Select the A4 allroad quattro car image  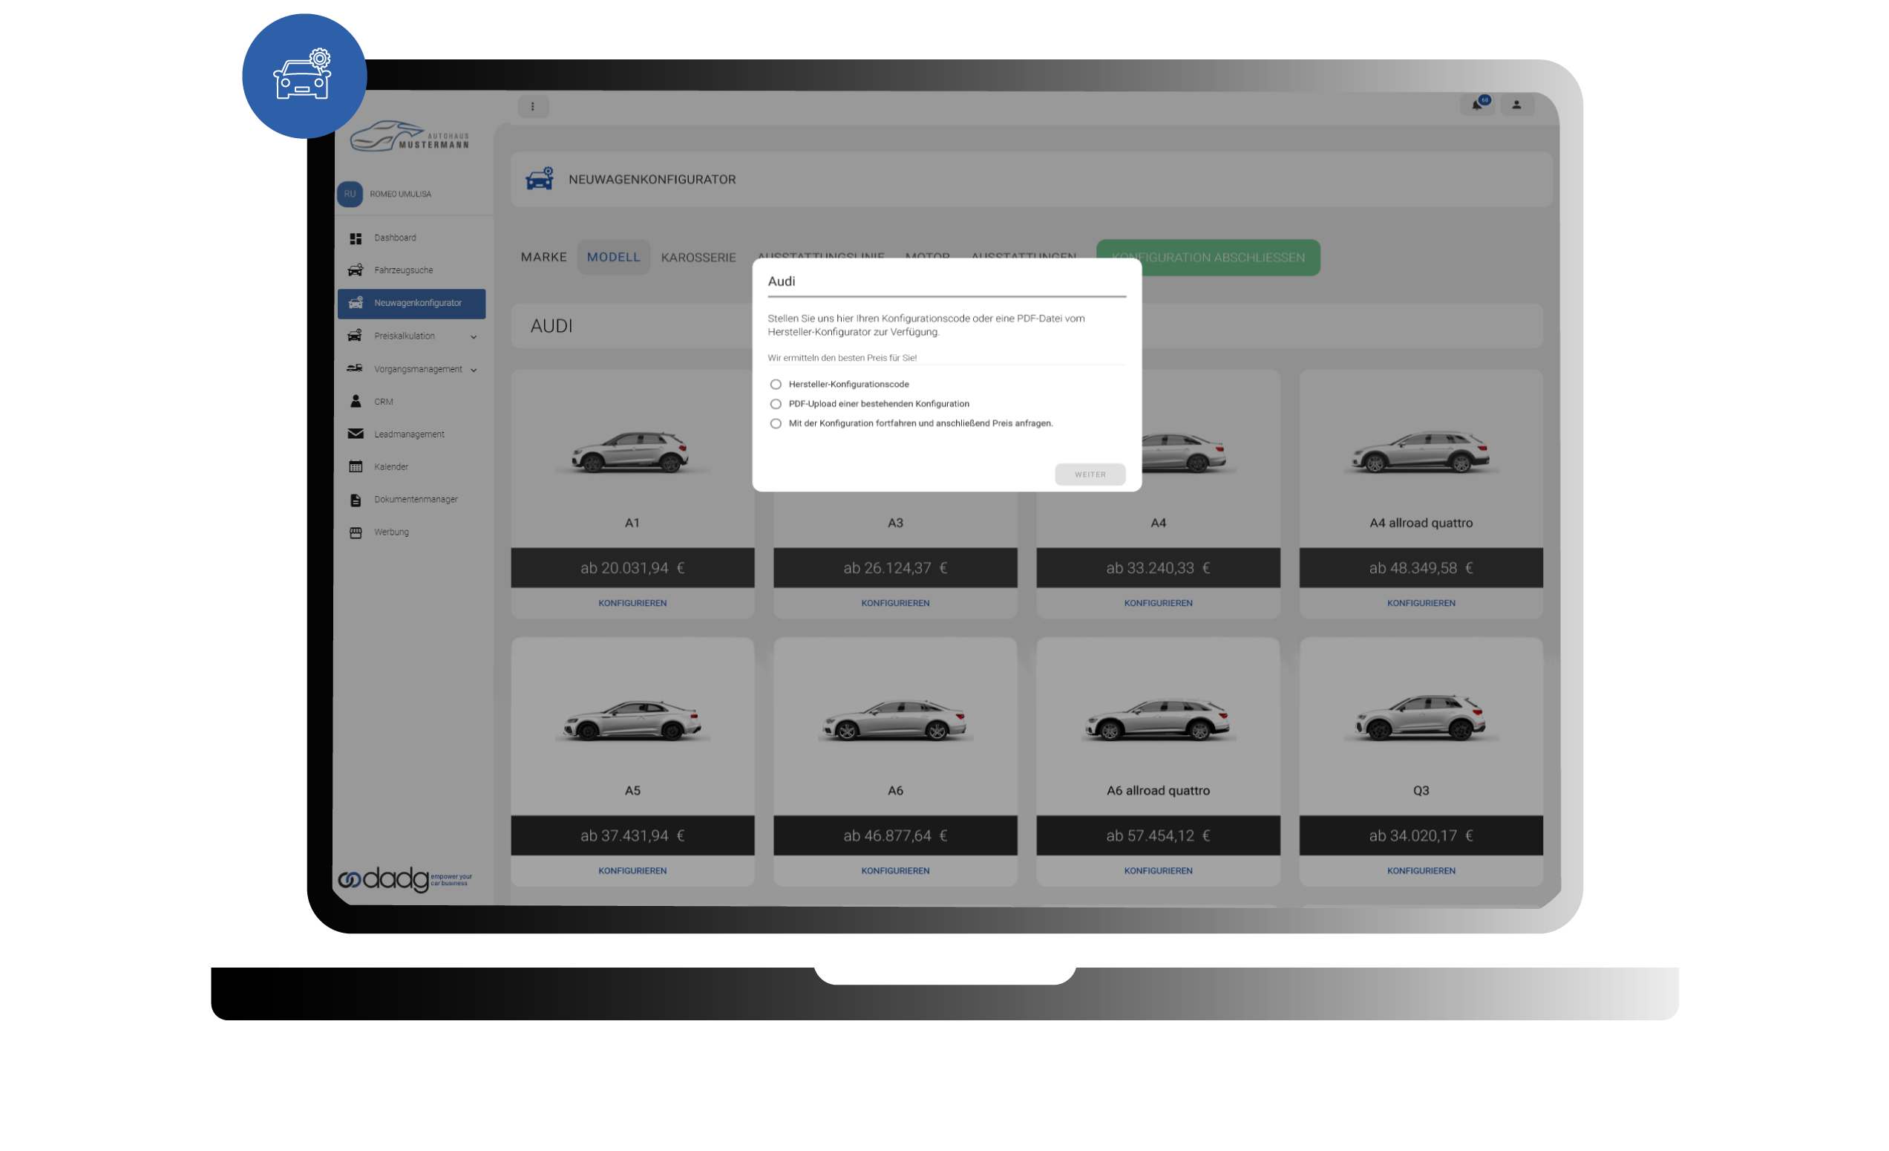[x=1421, y=452]
